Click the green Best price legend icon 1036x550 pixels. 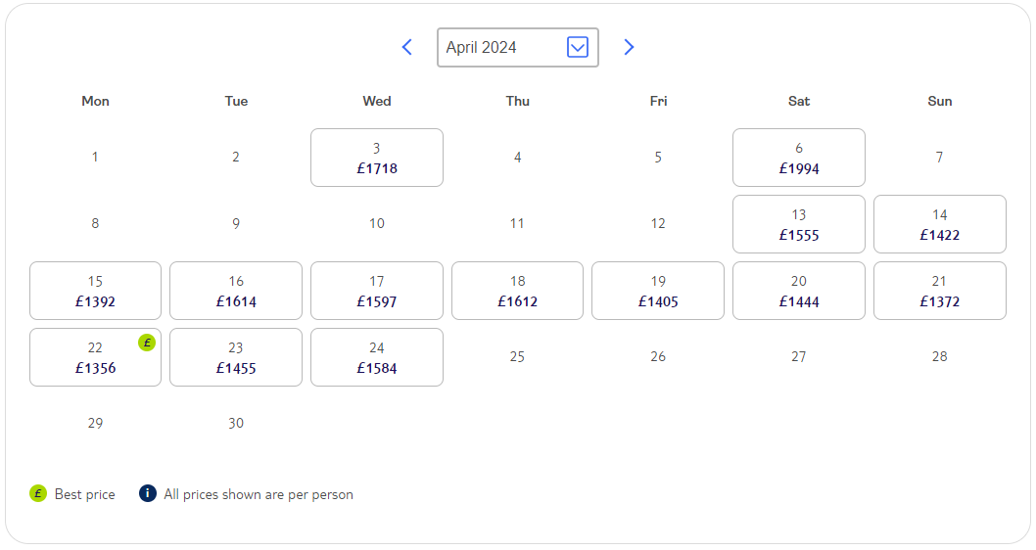(38, 493)
